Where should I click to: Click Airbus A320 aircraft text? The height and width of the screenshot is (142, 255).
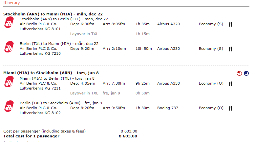point(168,24)
